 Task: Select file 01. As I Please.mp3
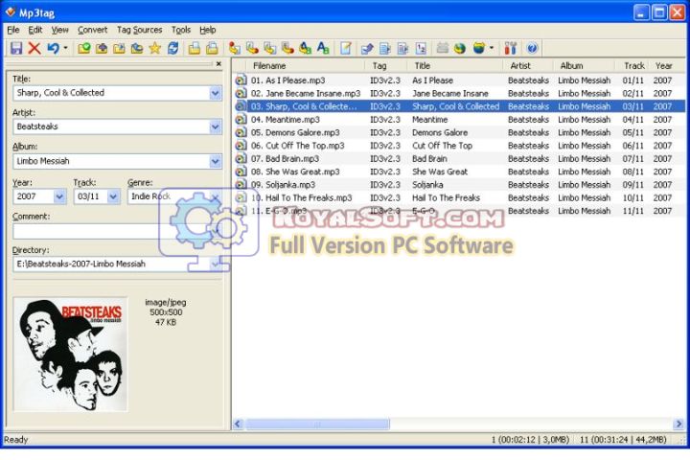click(287, 80)
